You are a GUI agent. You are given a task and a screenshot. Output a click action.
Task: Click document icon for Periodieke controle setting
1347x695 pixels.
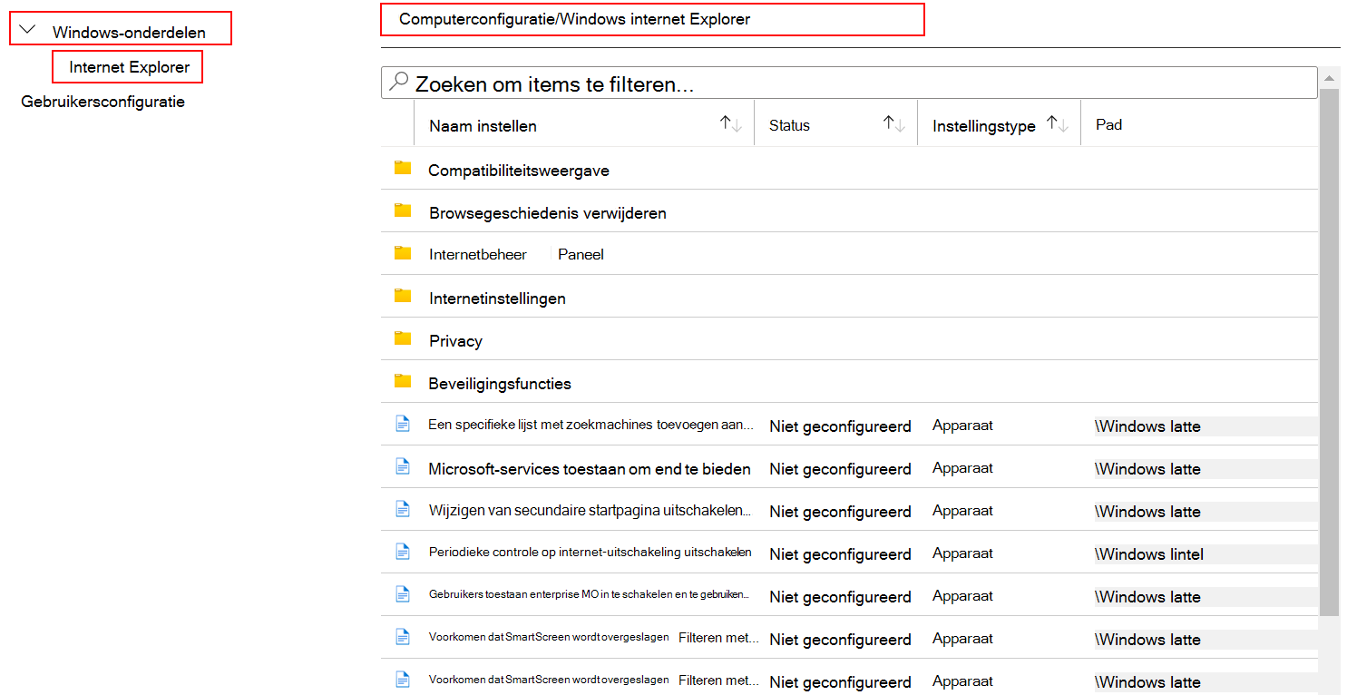[x=403, y=552]
